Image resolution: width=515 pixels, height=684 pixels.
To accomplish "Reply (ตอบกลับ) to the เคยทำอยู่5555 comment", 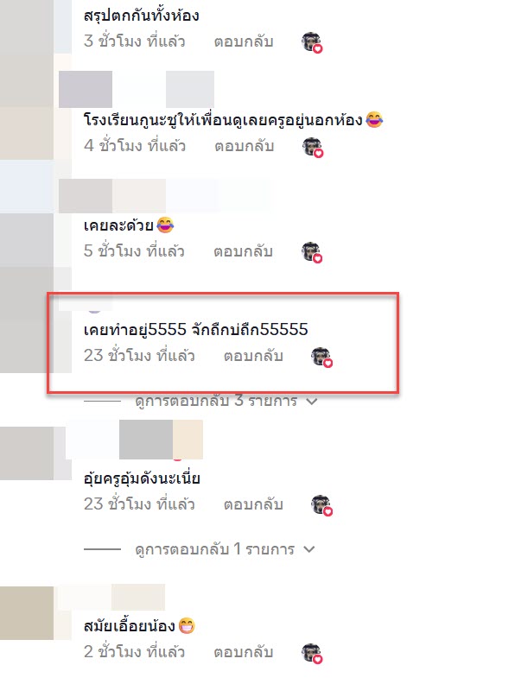I will tap(253, 357).
